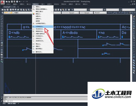
Task: Click the Help question mark icon
Action: 69,10
